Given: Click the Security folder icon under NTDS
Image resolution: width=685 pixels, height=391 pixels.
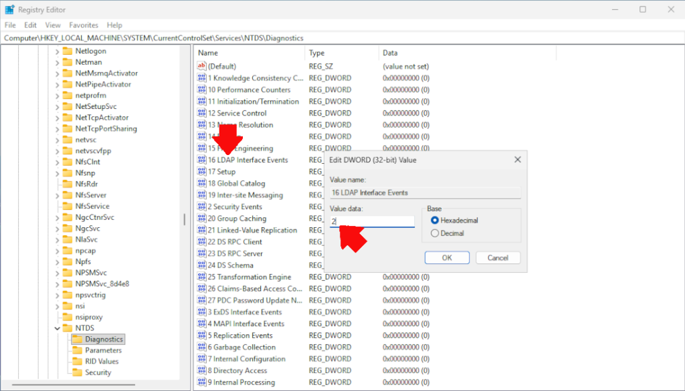Looking at the screenshot, I should click(x=79, y=372).
